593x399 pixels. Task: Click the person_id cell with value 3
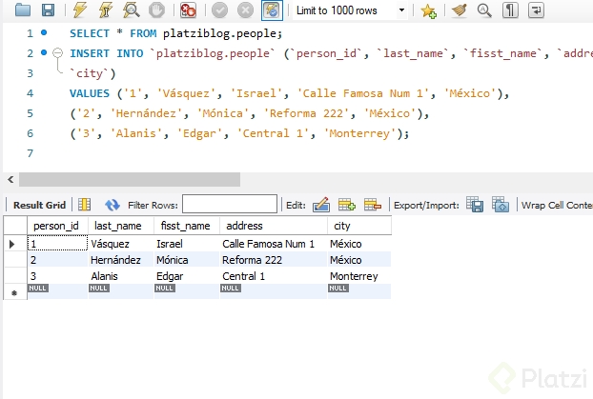tap(57, 276)
